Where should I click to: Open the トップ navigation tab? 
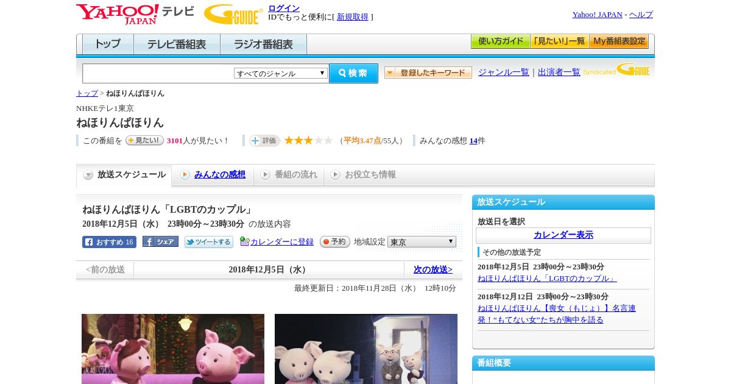tap(108, 44)
